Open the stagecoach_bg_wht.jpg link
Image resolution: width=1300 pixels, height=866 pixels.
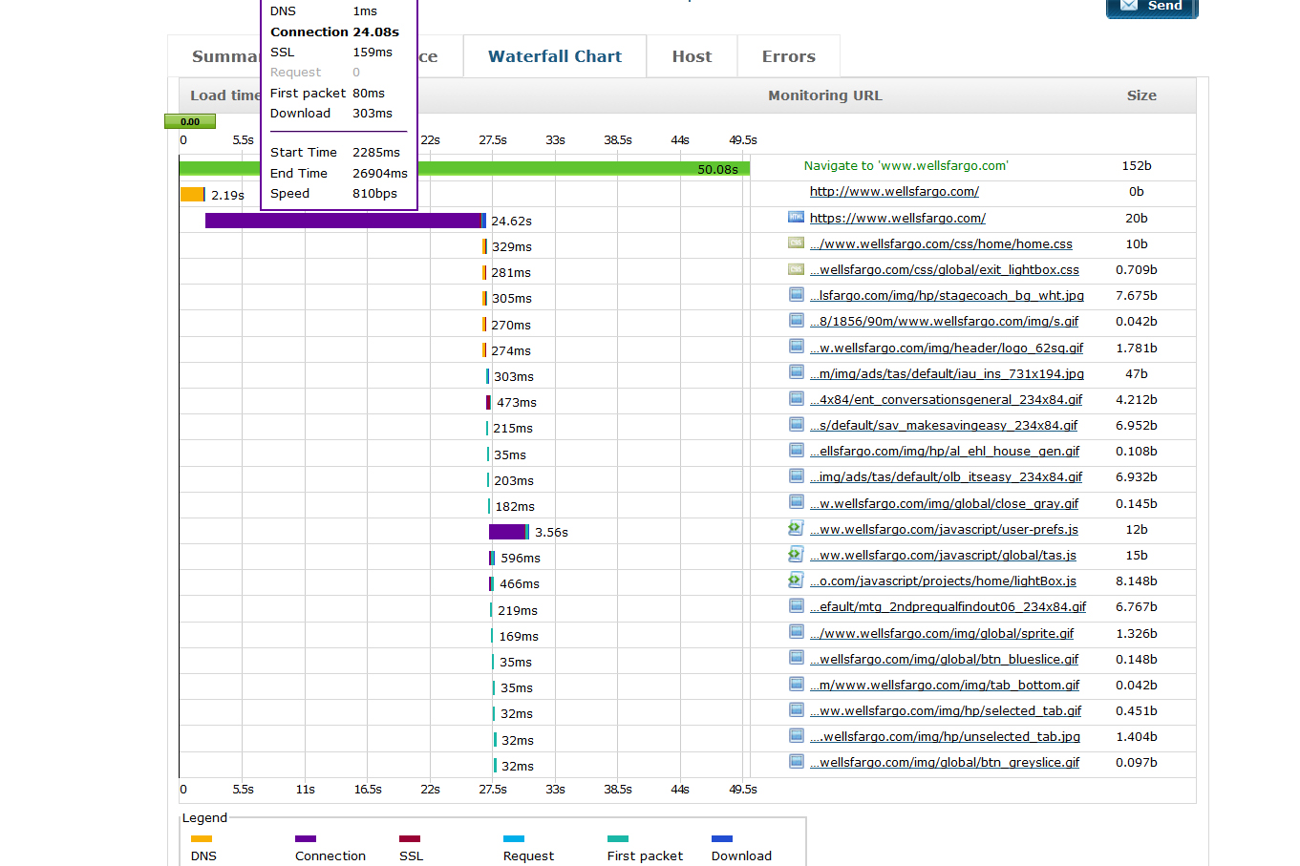tap(947, 296)
